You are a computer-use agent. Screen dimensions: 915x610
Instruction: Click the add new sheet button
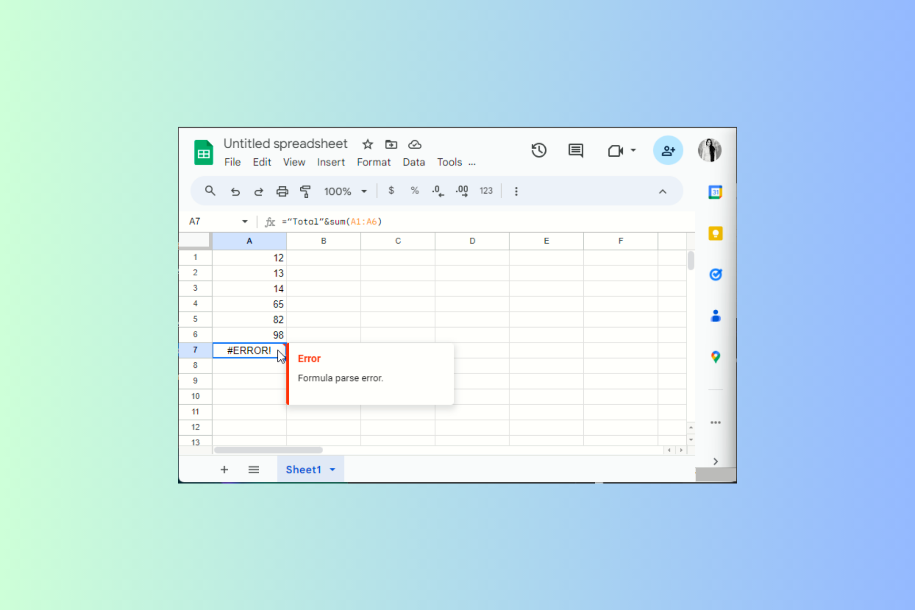click(x=224, y=470)
